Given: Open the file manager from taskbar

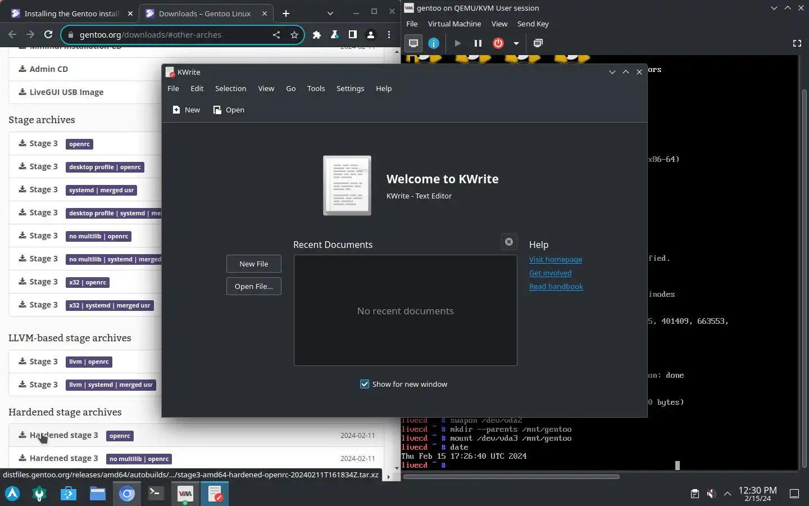Looking at the screenshot, I should coord(98,494).
